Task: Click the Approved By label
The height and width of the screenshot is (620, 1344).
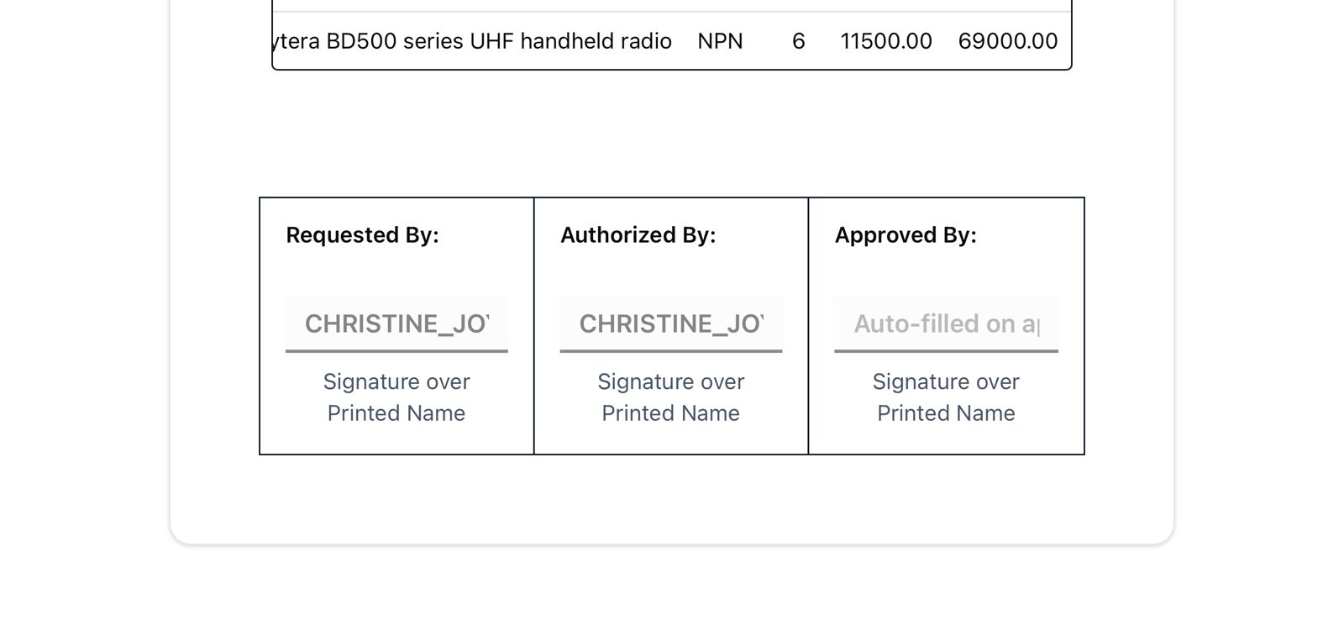Action: pyautogui.click(x=906, y=235)
